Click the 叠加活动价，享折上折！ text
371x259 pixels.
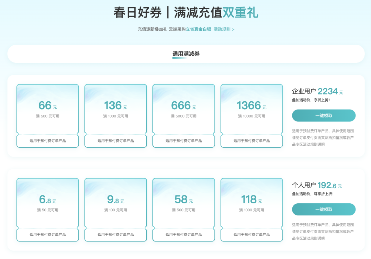[311, 100]
